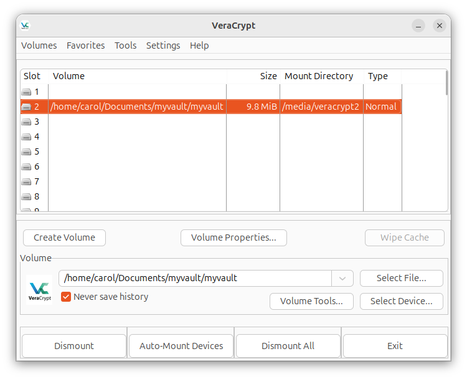
Task: Click Select File button
Action: (x=402, y=278)
